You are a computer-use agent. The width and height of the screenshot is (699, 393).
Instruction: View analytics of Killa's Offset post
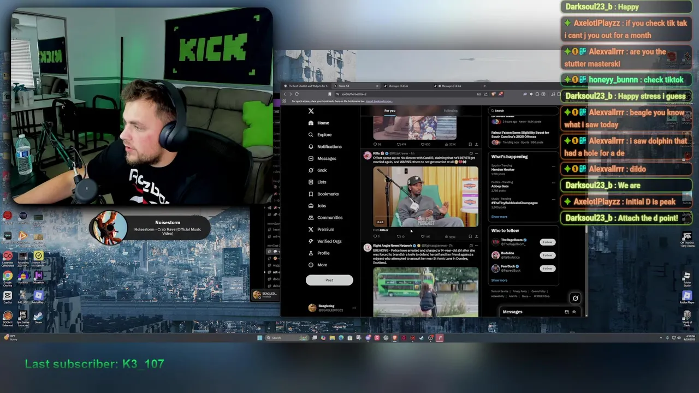click(449, 236)
